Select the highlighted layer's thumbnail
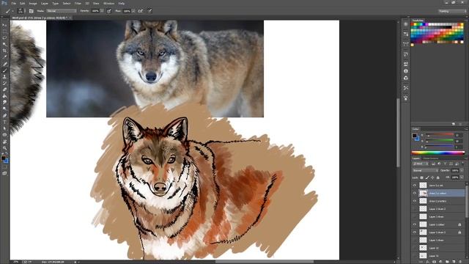The height and width of the screenshot is (264, 469). (x=423, y=193)
